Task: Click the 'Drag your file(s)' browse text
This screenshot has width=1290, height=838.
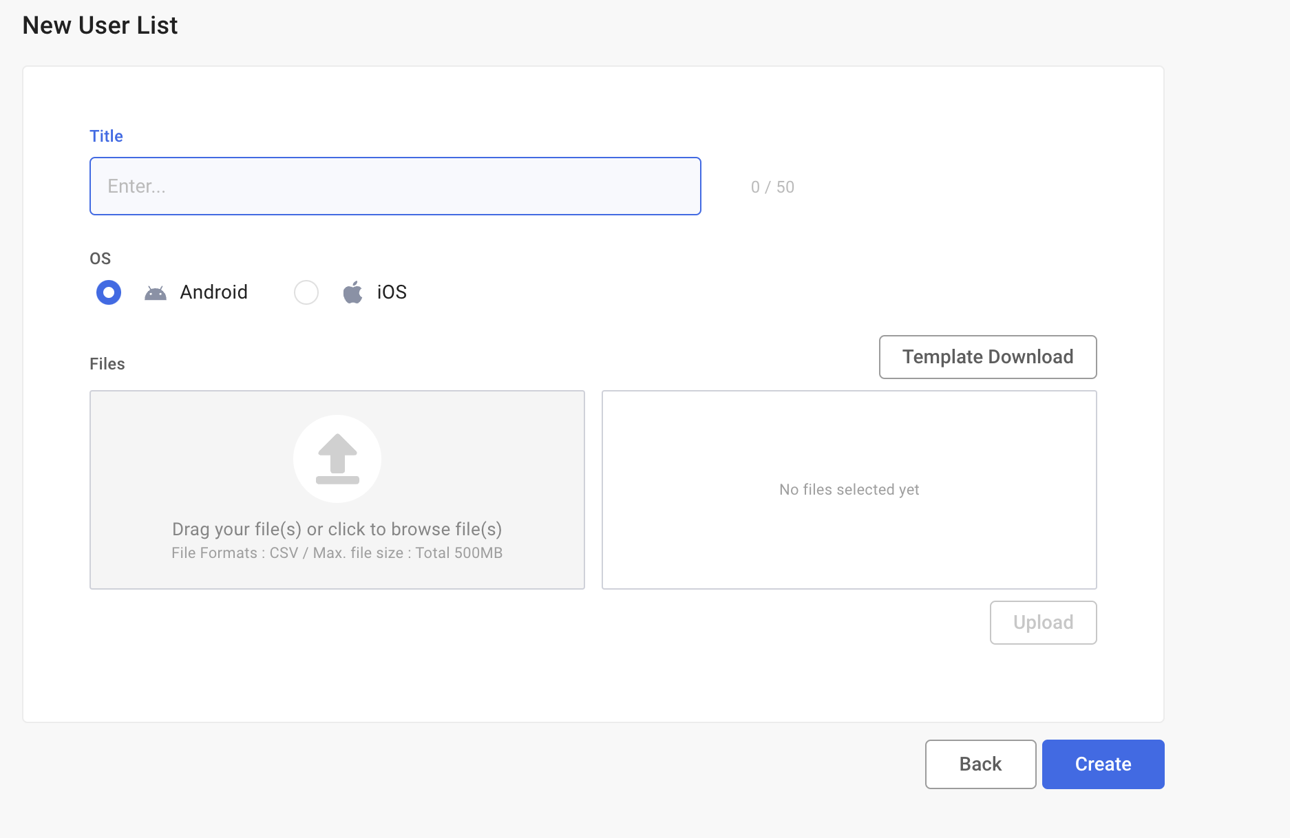Action: tap(337, 529)
